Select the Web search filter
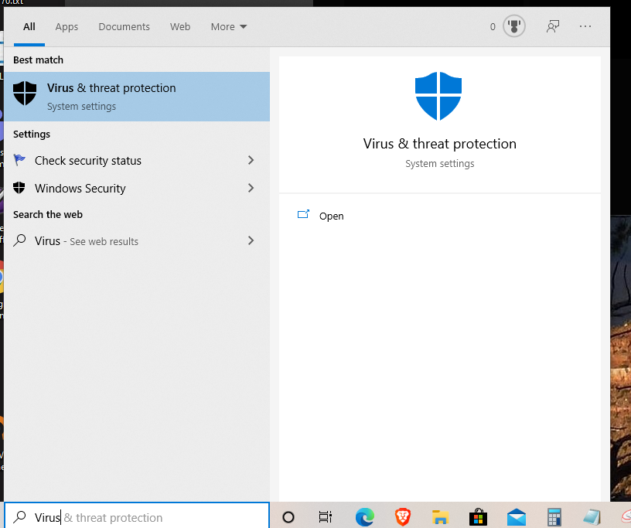Image resolution: width=631 pixels, height=528 pixels. (x=180, y=26)
